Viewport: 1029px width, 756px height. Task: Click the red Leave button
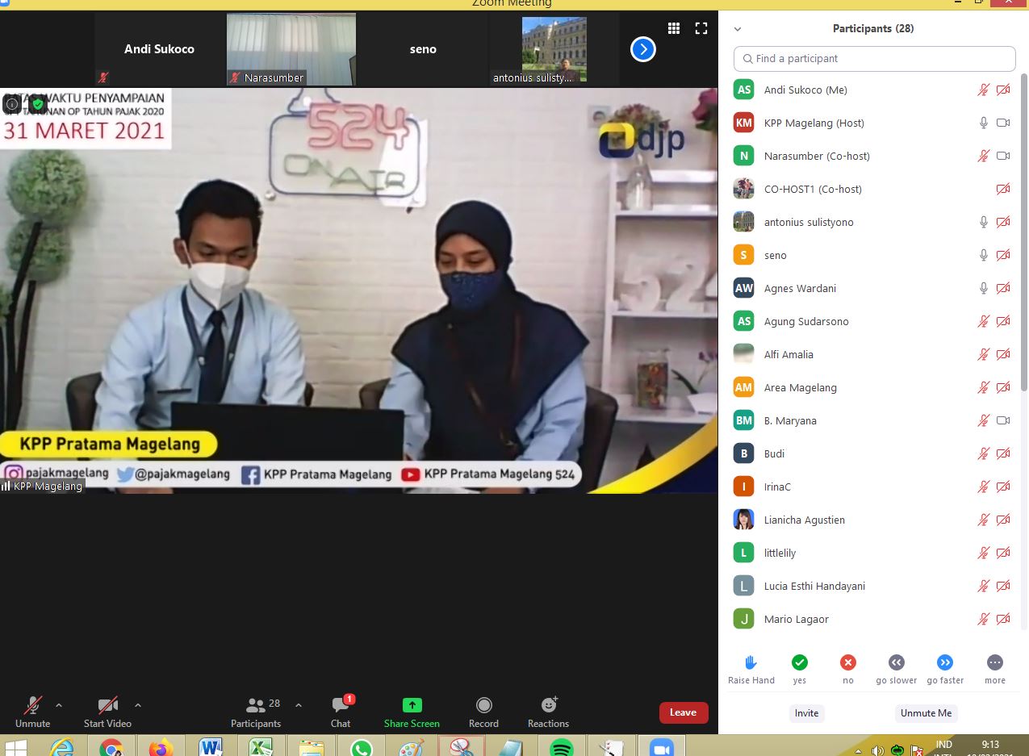tap(683, 712)
